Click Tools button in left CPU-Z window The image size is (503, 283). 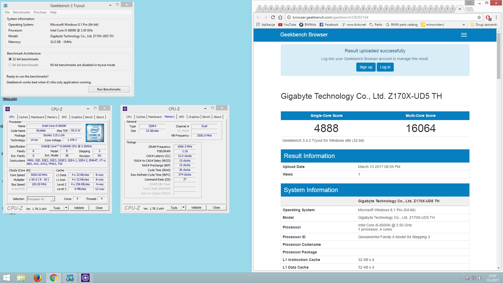pos(57,208)
